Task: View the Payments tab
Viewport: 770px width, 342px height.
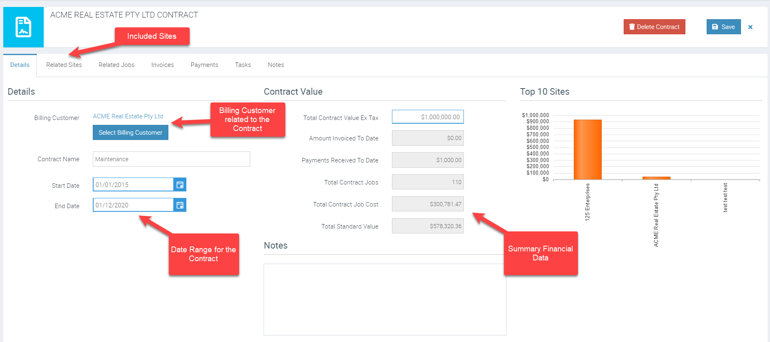Action: pos(204,65)
